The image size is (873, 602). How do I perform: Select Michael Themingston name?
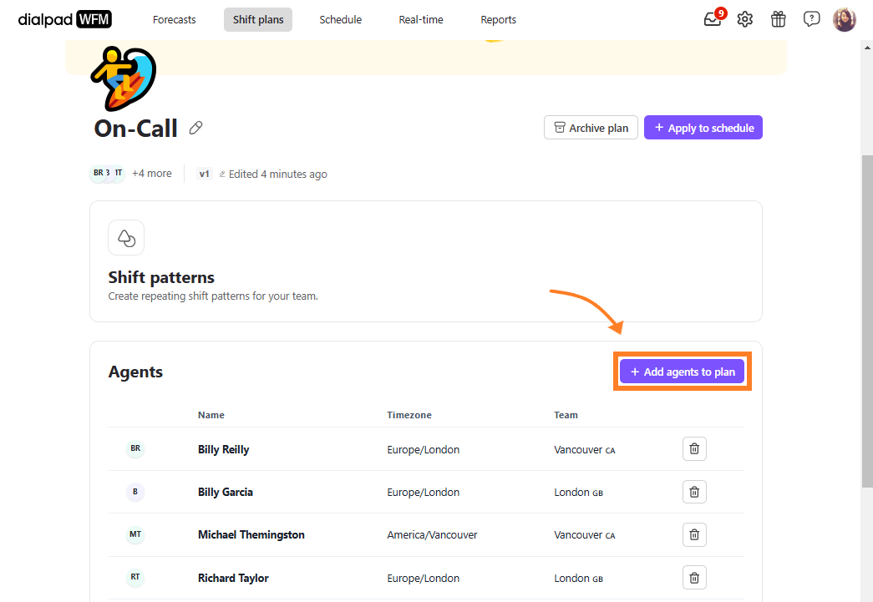pyautogui.click(x=251, y=534)
